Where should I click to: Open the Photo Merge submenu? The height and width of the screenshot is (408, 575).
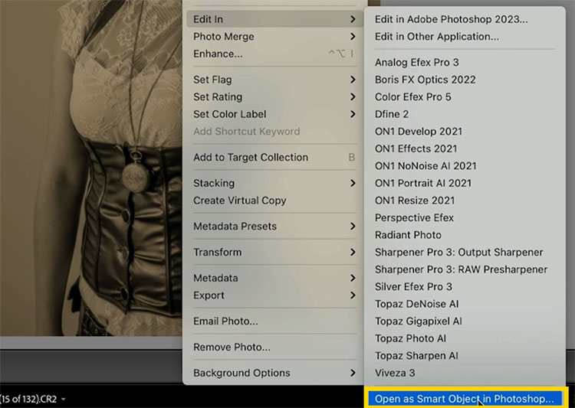point(274,37)
